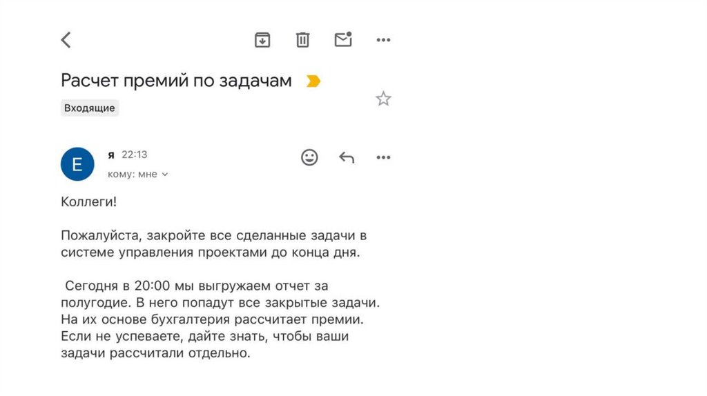707x396 pixels.
Task: Delete the email with the trash icon
Action: [x=302, y=40]
